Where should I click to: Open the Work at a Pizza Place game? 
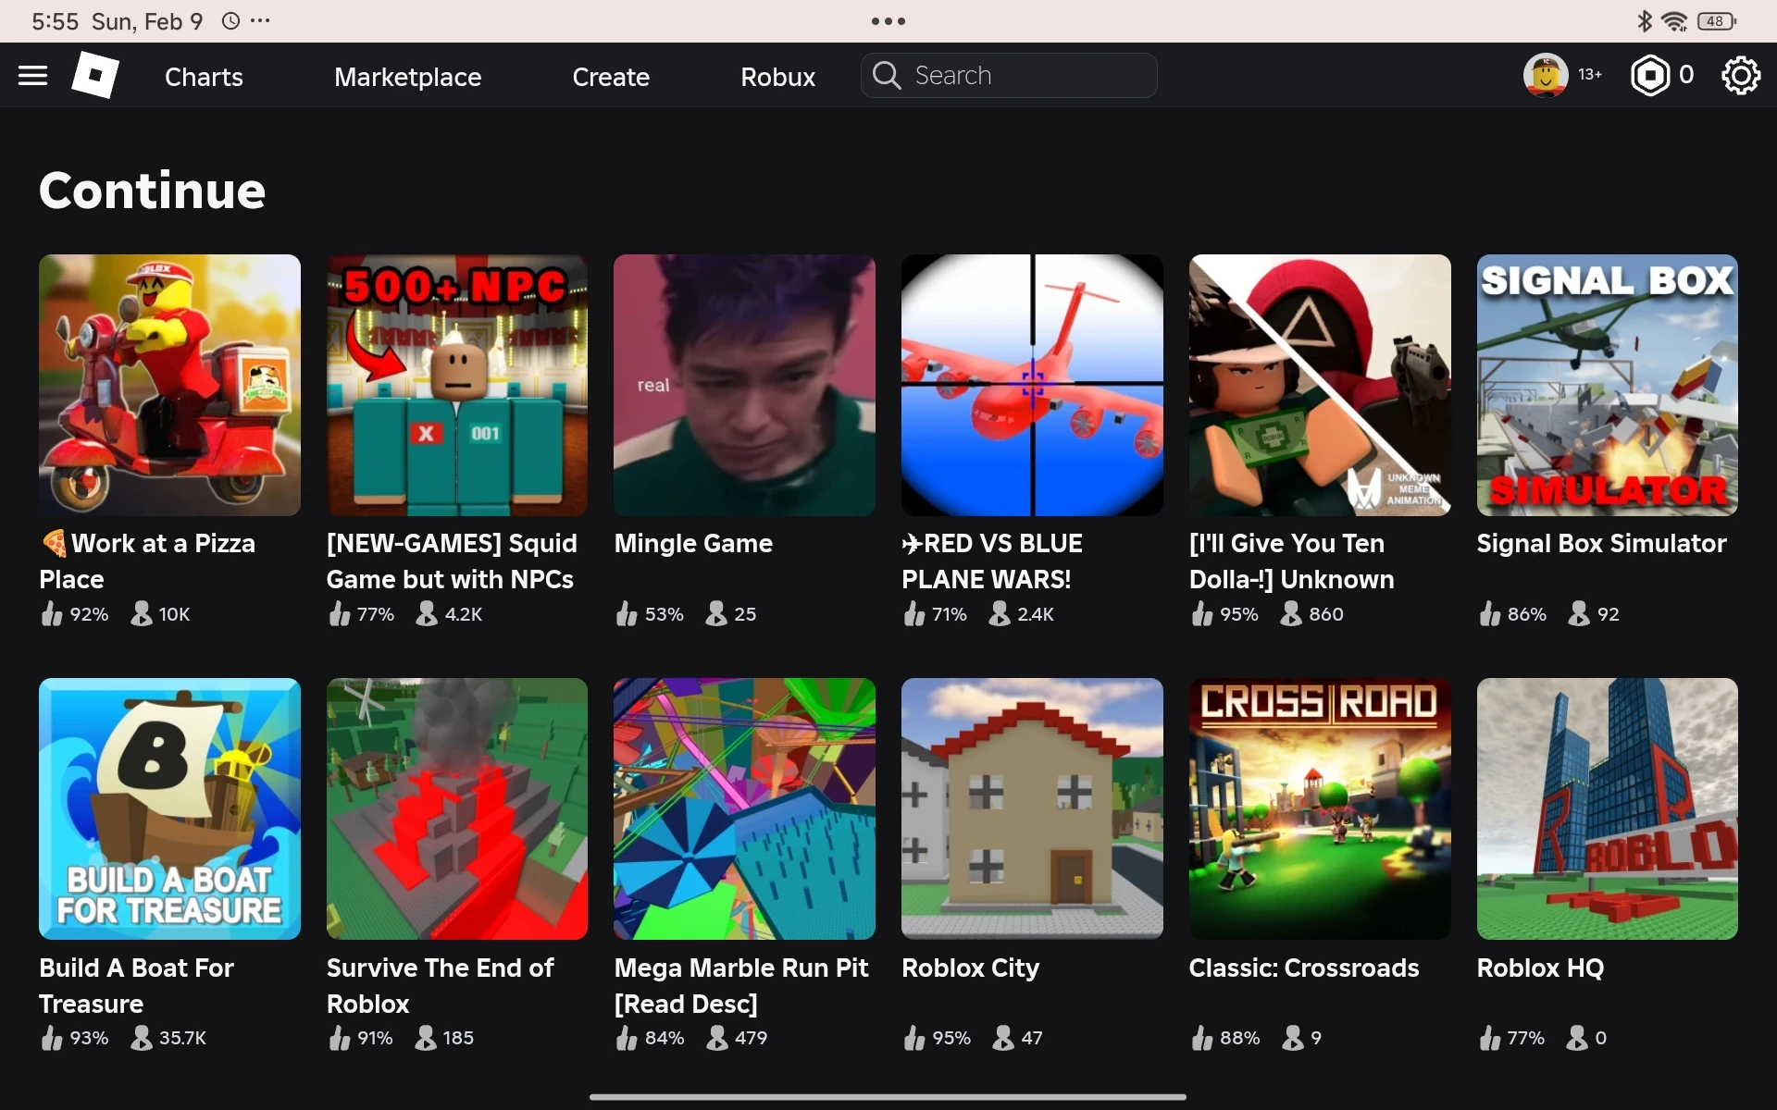pyautogui.click(x=169, y=385)
